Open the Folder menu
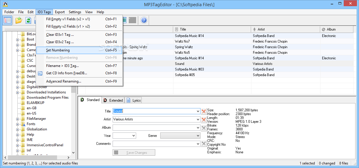The image size is (359, 168). pos(9,12)
